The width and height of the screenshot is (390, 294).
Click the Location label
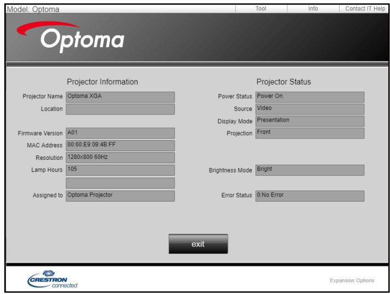pos(51,109)
